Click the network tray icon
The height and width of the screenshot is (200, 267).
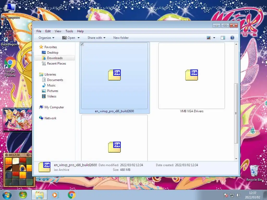pyautogui.click(x=232, y=195)
